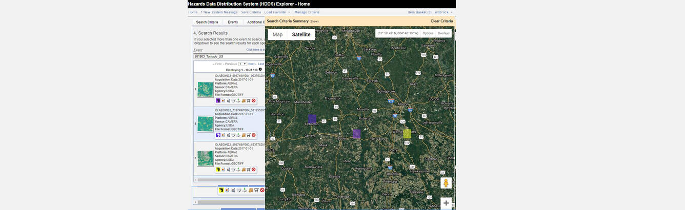Select purple footprint near Talbotton on map
Viewport: 685px width, 210px height.
(312, 118)
